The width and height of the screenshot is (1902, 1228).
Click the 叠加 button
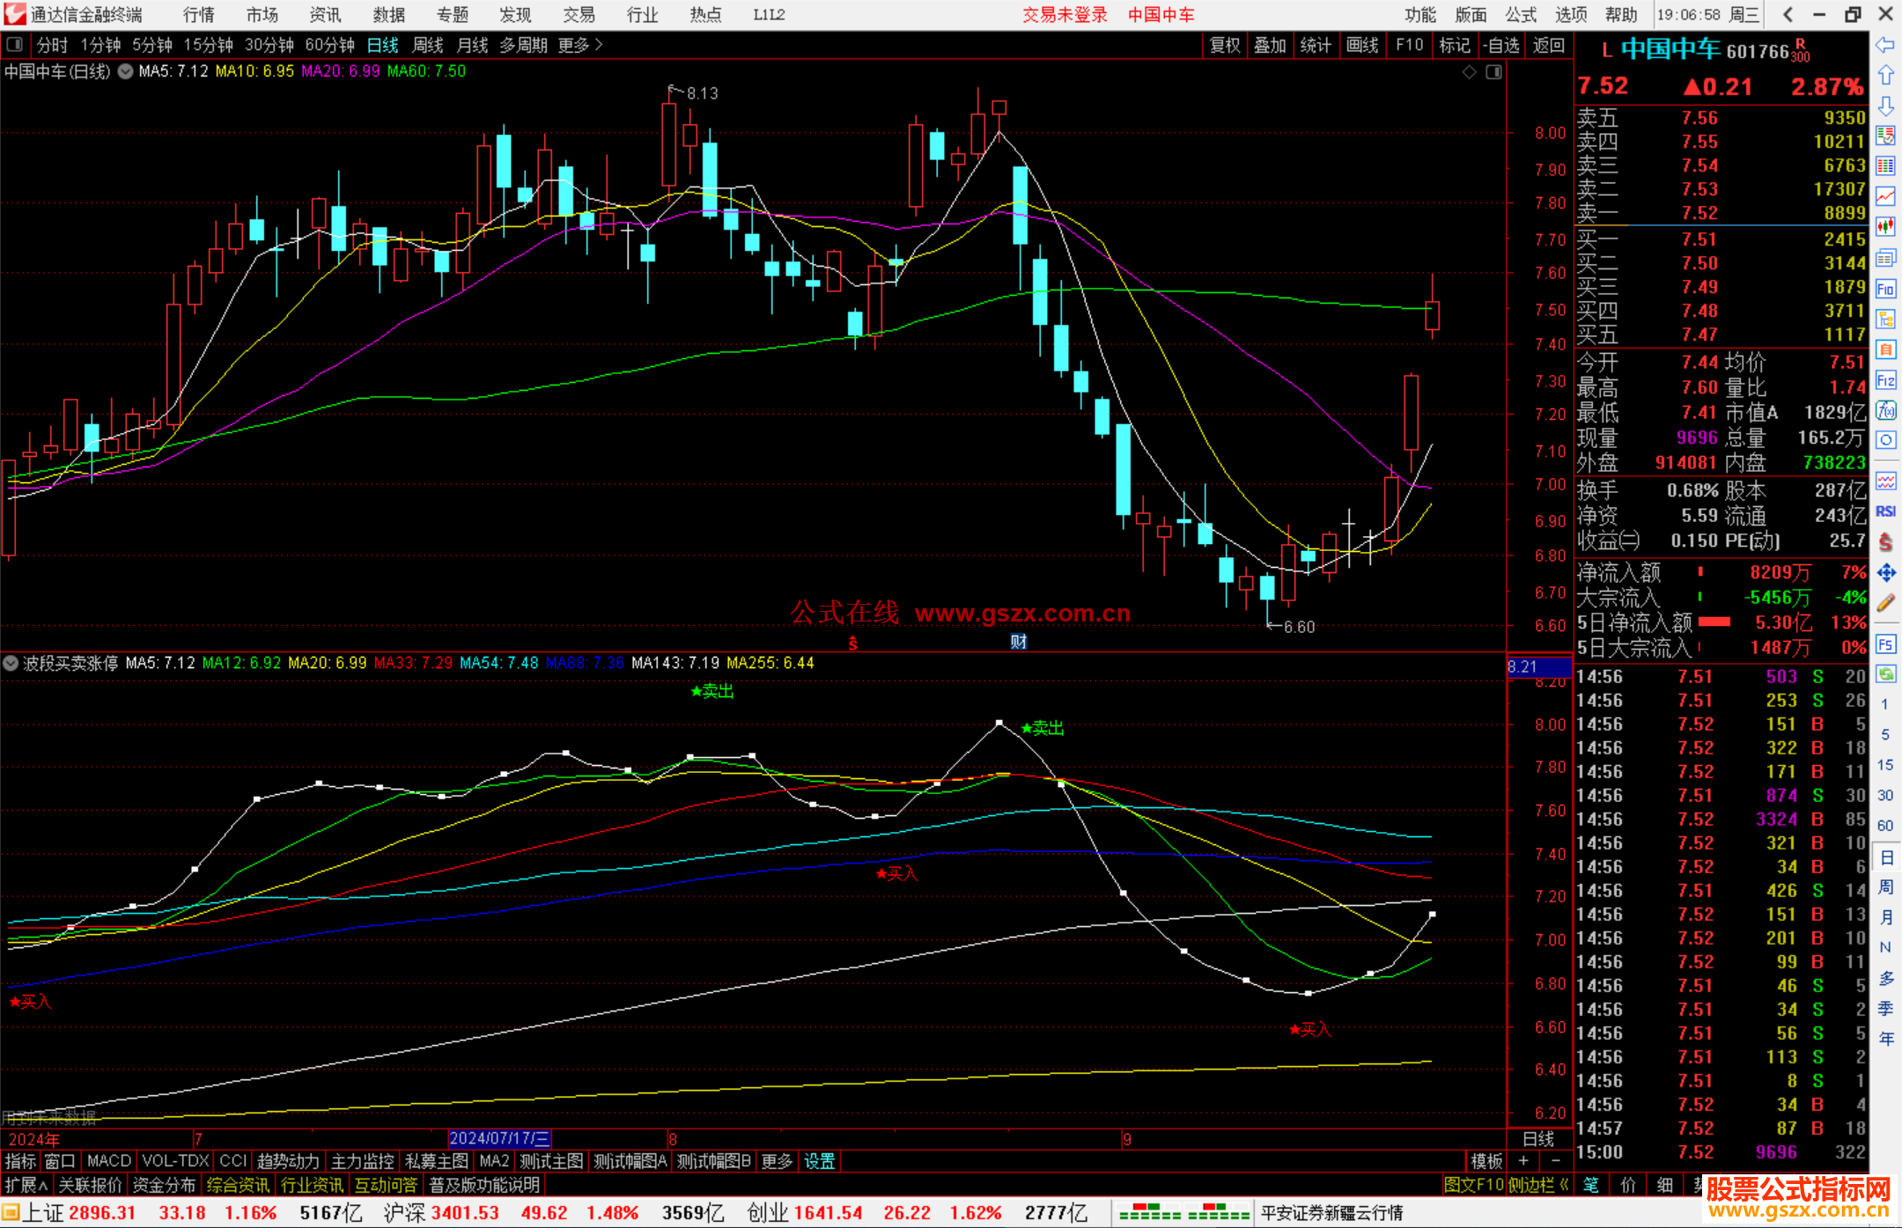pos(1270,45)
